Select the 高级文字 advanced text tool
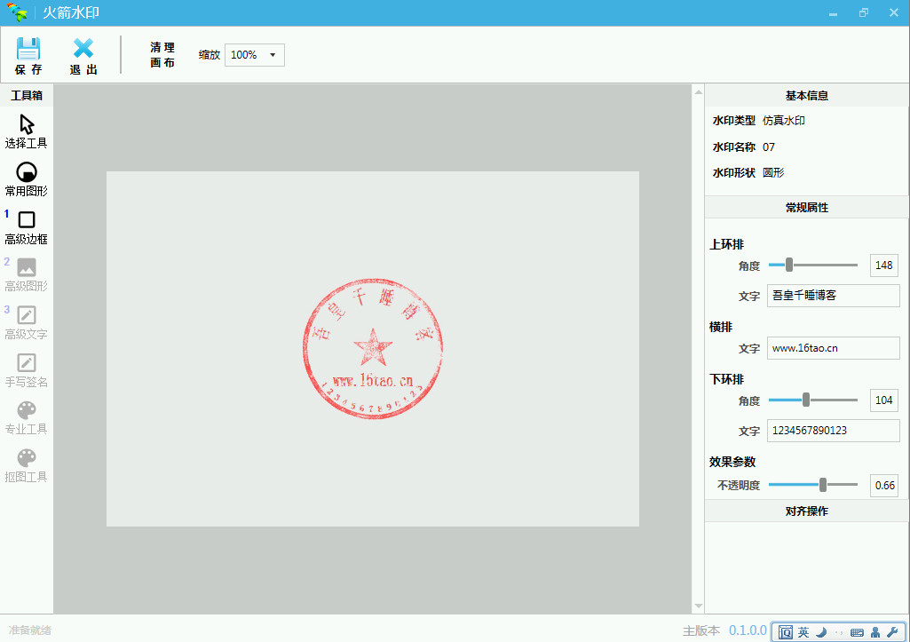This screenshot has height=642, width=910. (27, 315)
